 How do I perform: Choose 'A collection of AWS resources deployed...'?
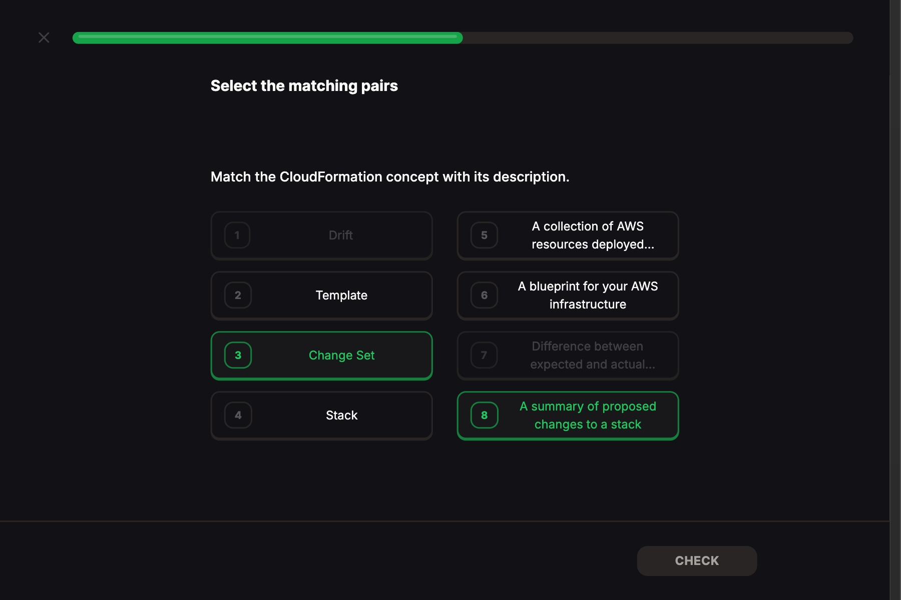tap(568, 235)
